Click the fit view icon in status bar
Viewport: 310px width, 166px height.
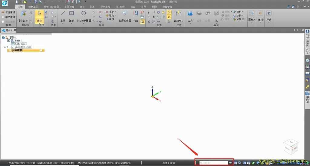[x=244, y=163]
